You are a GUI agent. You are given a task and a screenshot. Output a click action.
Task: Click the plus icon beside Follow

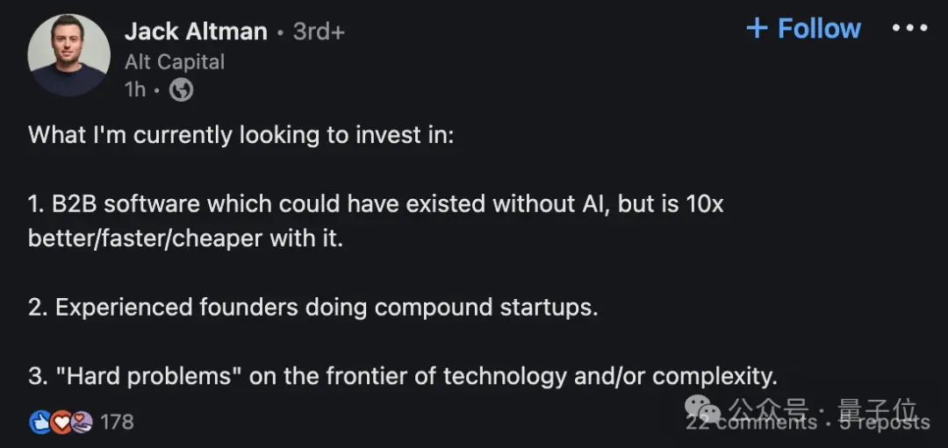(x=757, y=28)
